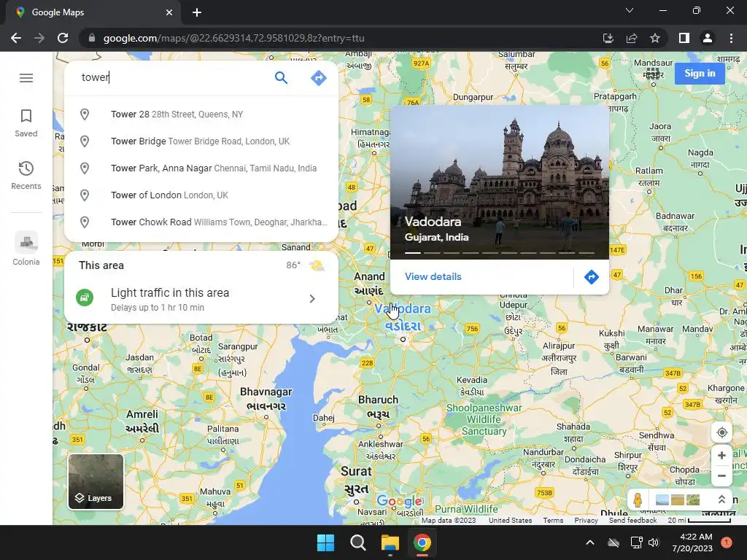Screen dimensions: 747x560
Task: Open the Layers satellite view toggle
Action: (96, 481)
